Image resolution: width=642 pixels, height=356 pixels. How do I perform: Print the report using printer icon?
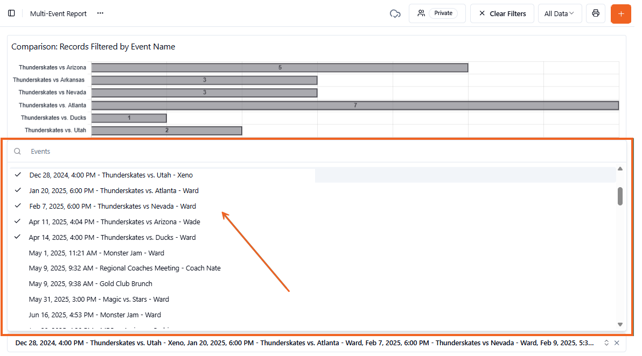[x=596, y=13]
